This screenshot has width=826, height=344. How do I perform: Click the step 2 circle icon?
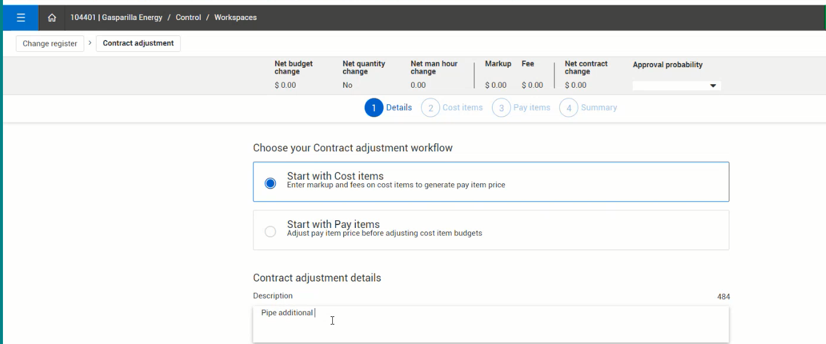pos(431,108)
